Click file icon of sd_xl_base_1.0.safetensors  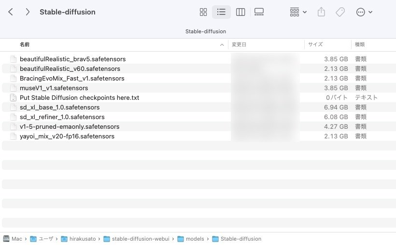(14, 107)
